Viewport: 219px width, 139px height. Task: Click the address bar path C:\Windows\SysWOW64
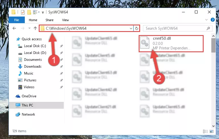click(x=66, y=29)
